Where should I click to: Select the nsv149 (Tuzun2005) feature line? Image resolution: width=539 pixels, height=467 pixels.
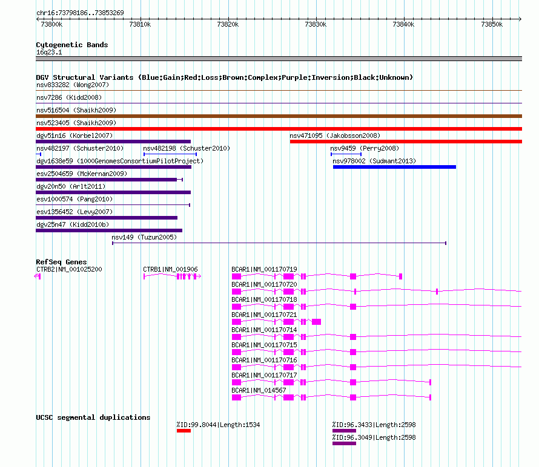click(279, 243)
